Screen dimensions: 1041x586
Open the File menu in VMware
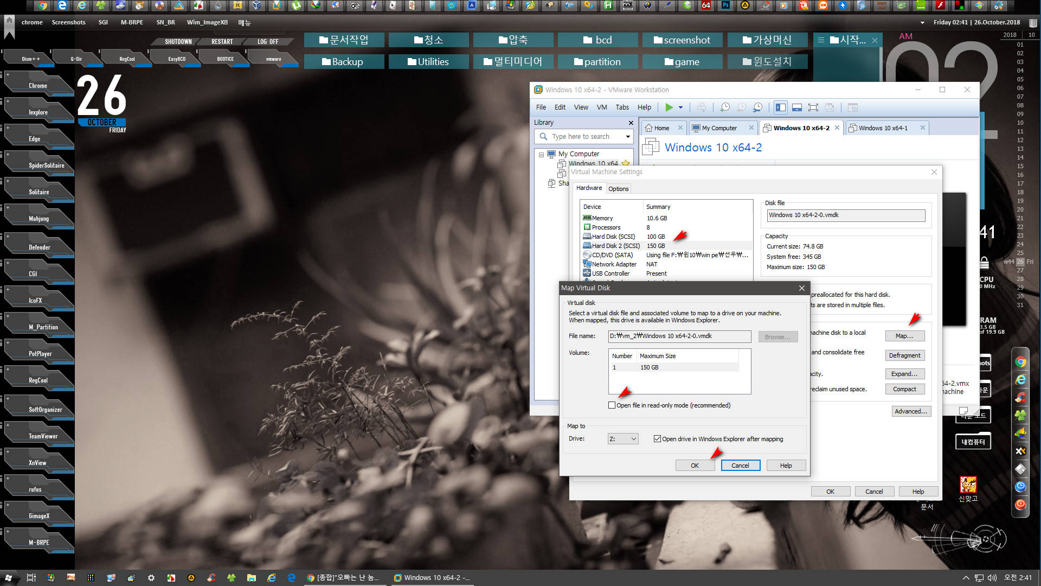point(541,107)
